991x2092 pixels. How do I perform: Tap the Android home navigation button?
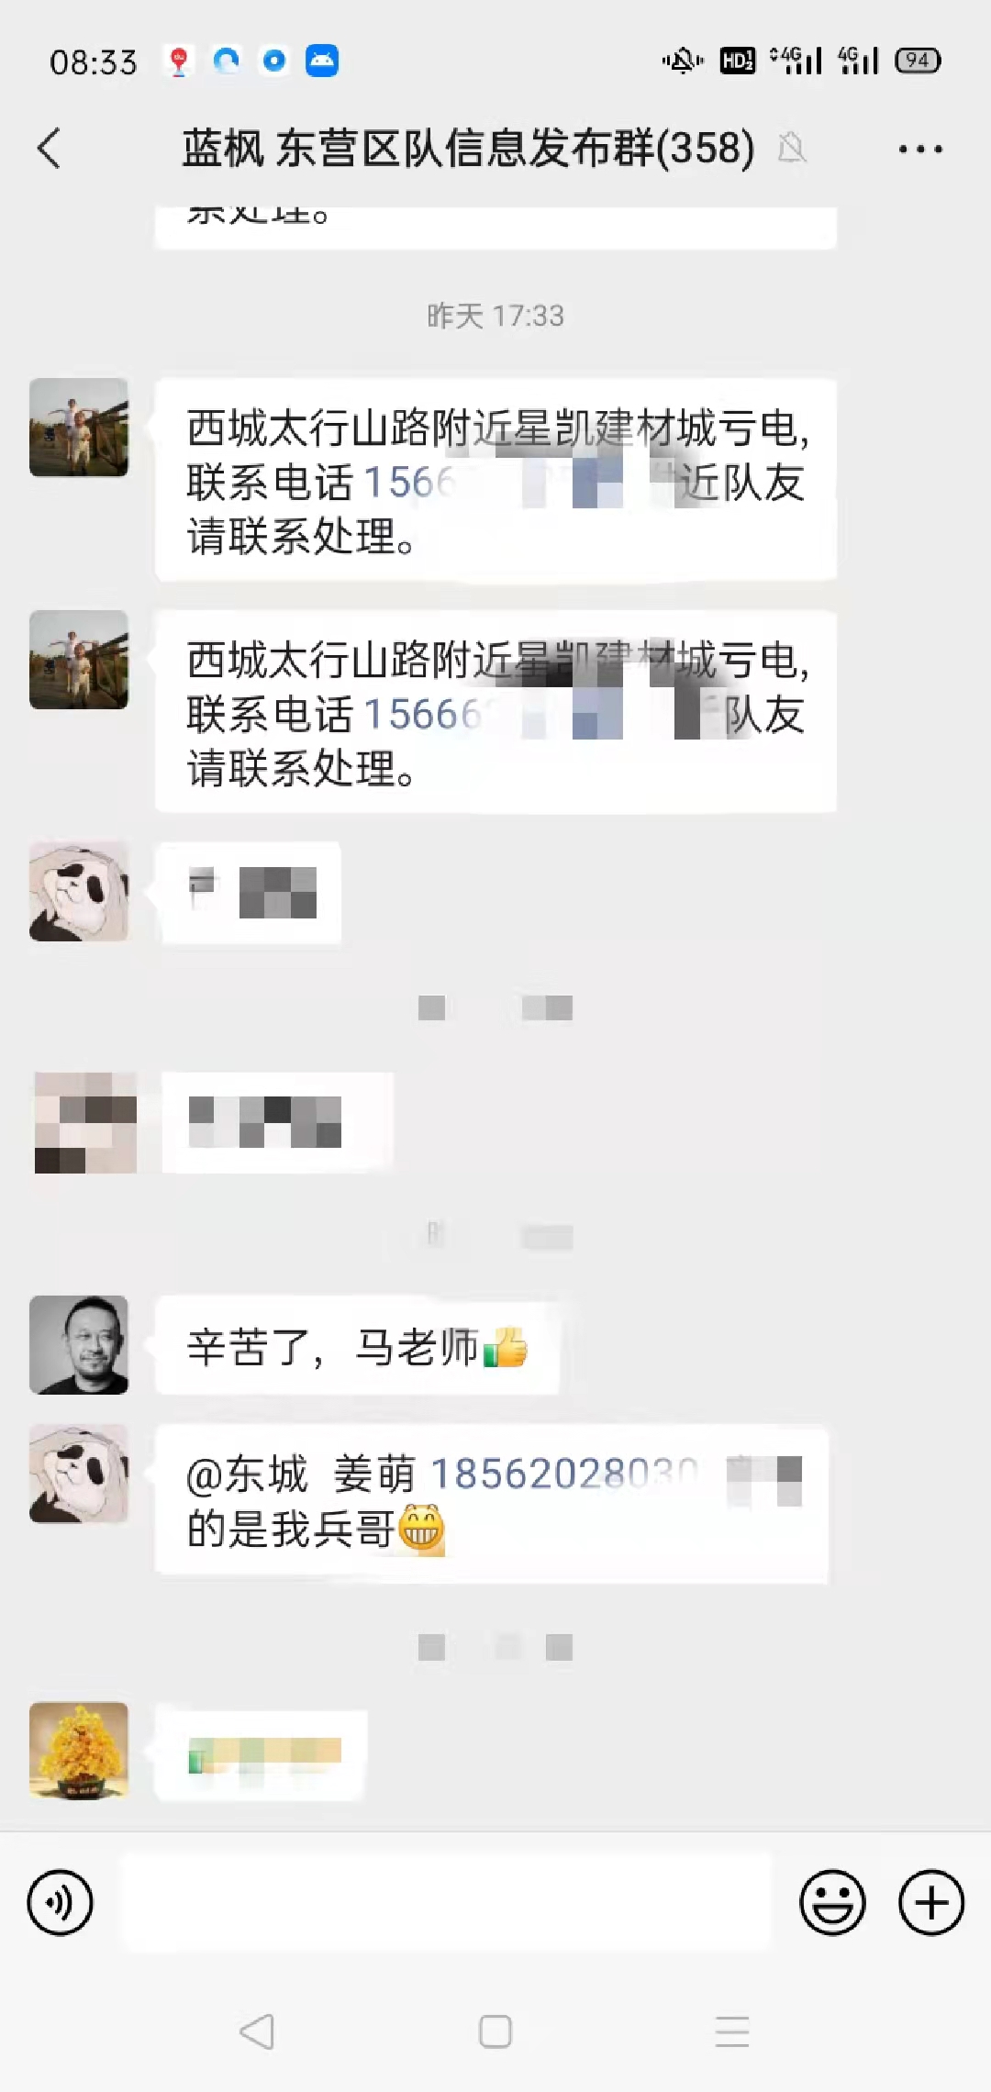[x=495, y=2031]
